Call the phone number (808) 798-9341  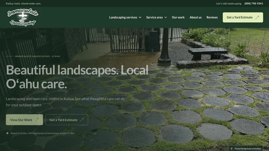pyautogui.click(x=254, y=3)
